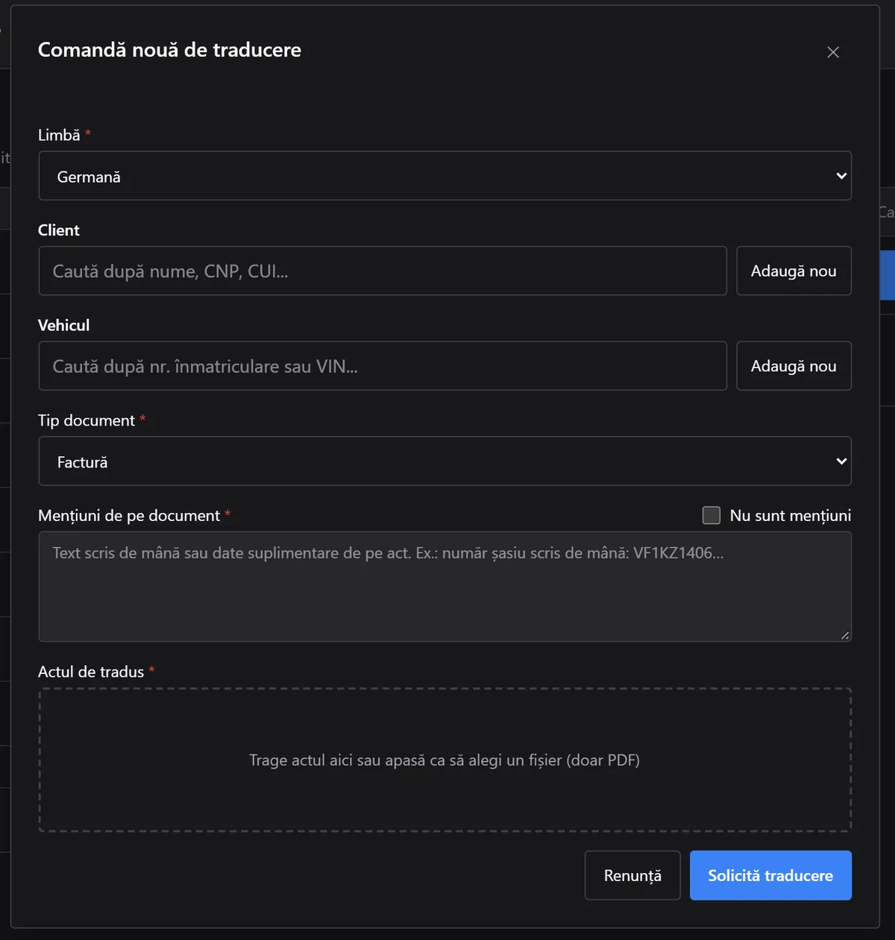
Task: Open the Tip document dropdown showing Factură
Action: [445, 461]
